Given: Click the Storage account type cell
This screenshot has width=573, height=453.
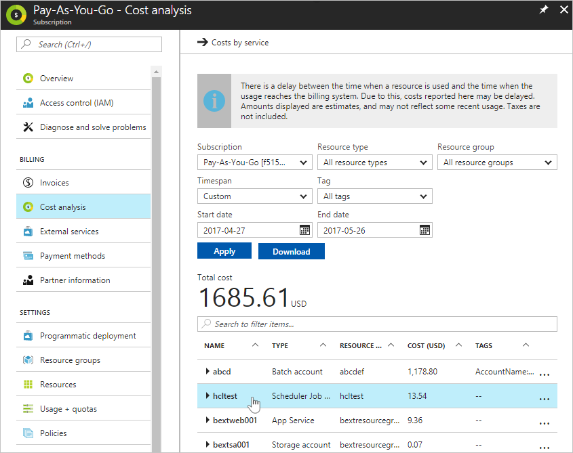Looking at the screenshot, I should [x=301, y=445].
